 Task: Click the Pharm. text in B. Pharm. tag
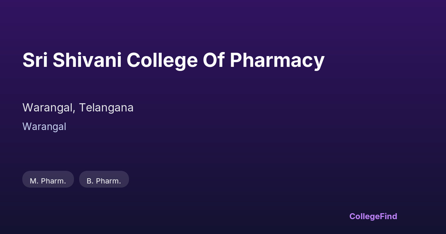point(109,181)
